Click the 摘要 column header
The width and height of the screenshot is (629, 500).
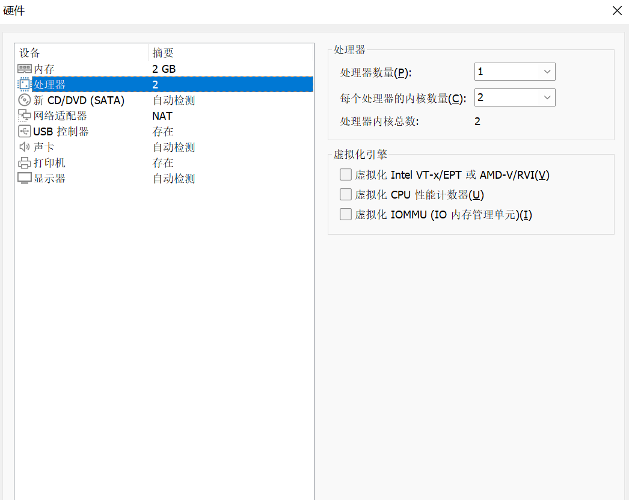163,53
